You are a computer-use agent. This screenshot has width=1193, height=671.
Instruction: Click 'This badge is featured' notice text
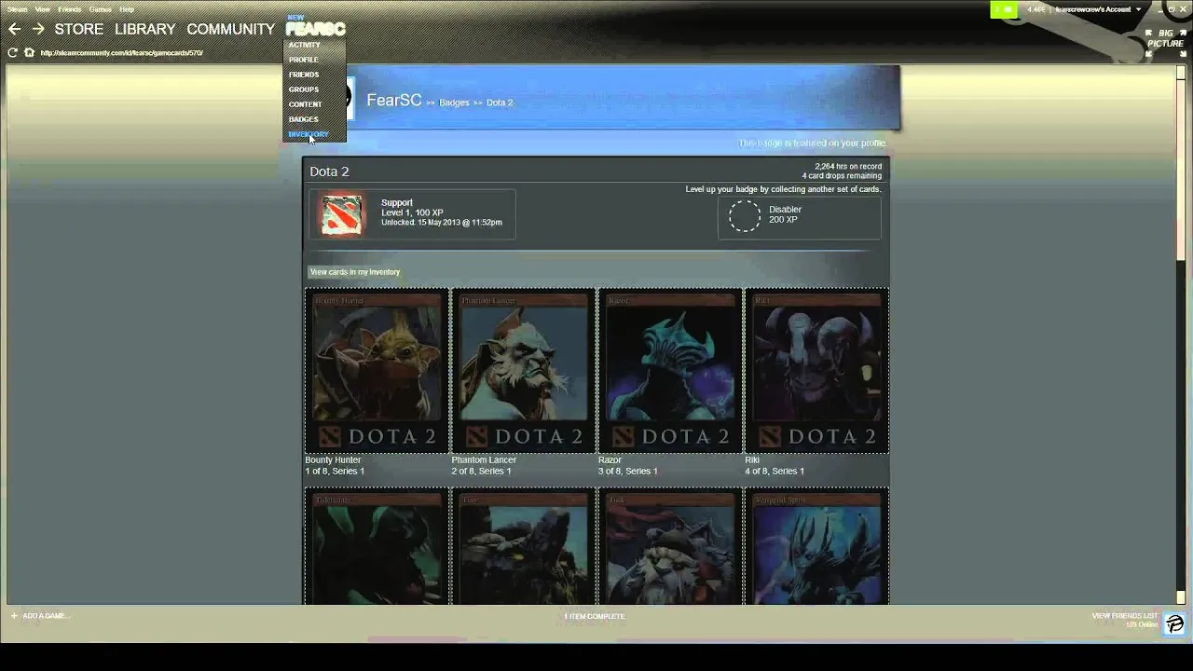pyautogui.click(x=812, y=143)
